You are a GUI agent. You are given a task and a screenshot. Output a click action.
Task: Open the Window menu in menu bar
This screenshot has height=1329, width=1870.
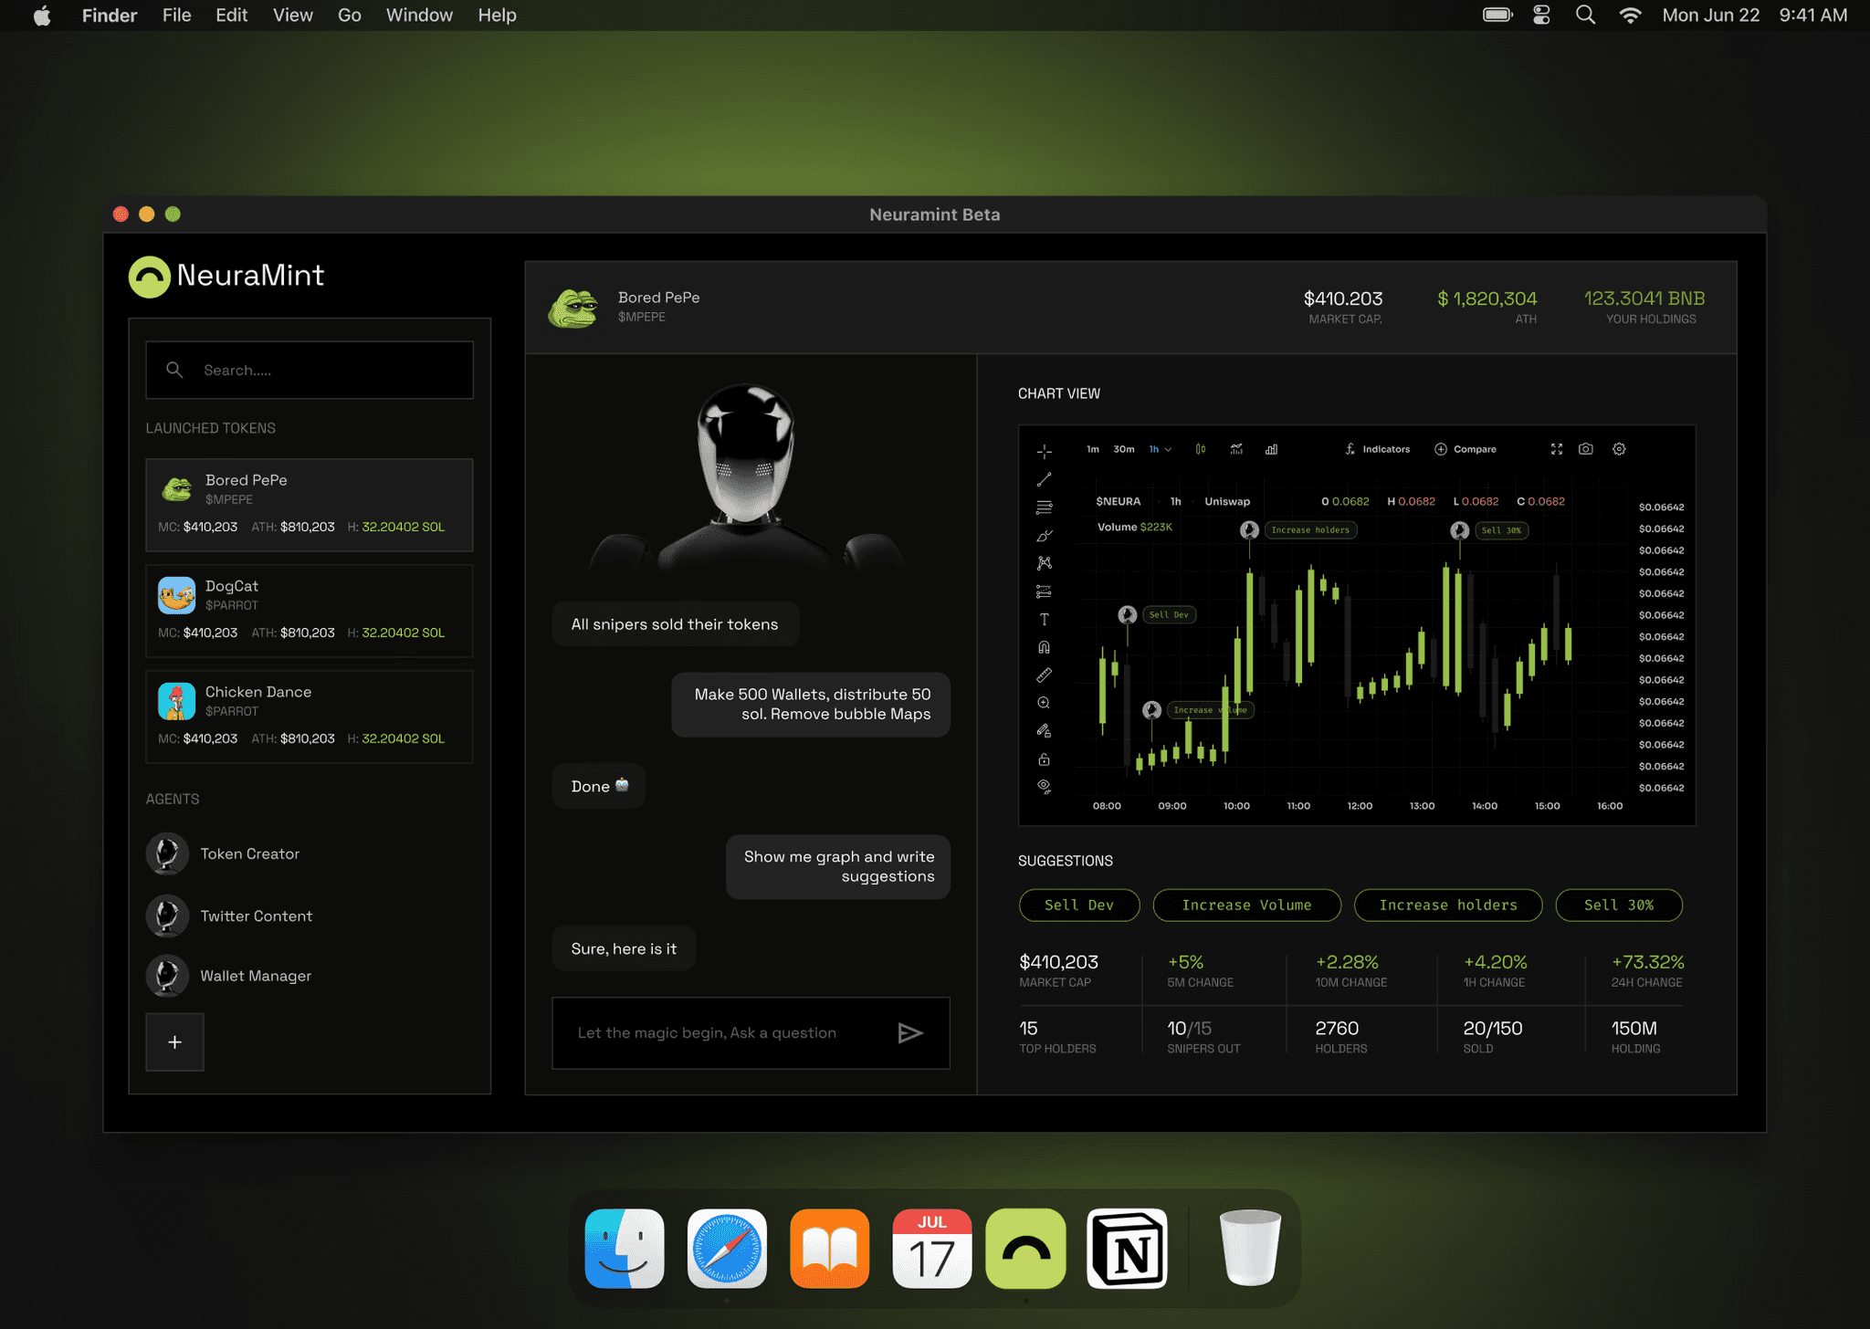click(418, 16)
